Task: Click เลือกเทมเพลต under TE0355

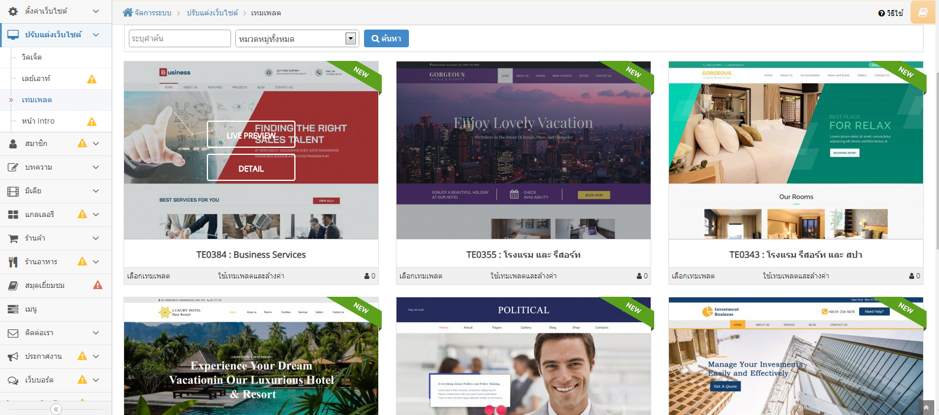Action: [421, 276]
